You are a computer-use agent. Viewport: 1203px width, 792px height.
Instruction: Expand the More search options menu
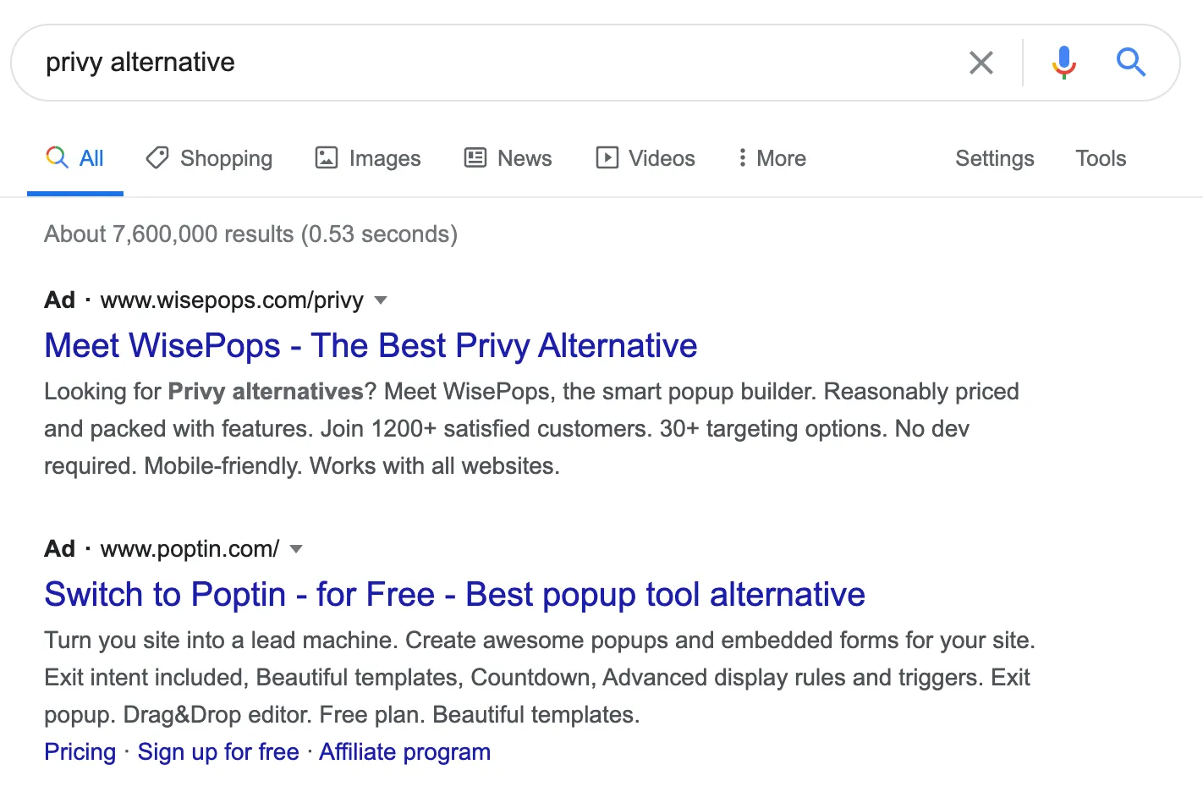(x=770, y=157)
